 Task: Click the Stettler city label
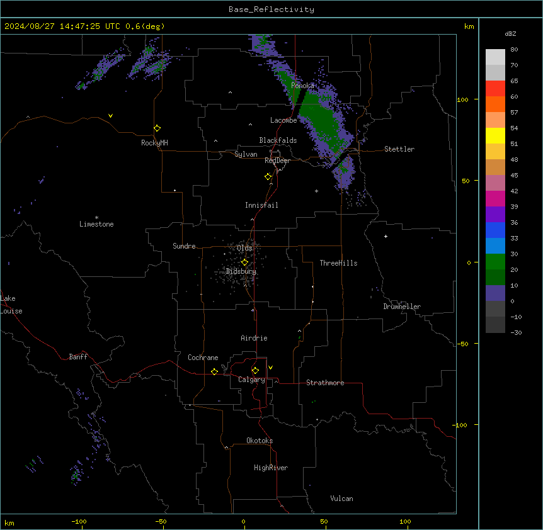(399, 149)
